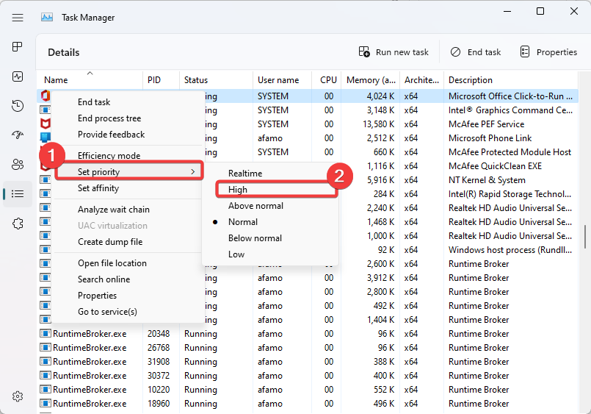Image resolution: width=591 pixels, height=414 pixels.
Task: Choose End task from context menu
Action: (94, 102)
